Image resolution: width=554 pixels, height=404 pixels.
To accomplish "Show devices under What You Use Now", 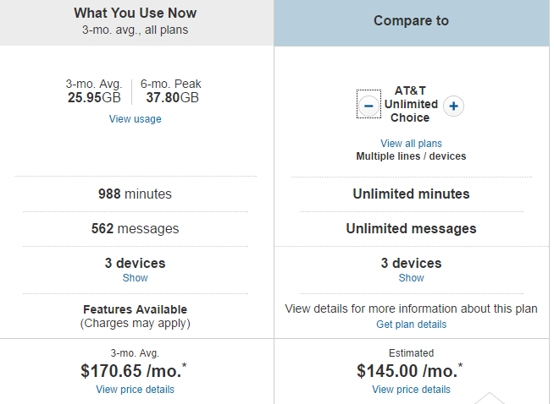I will [x=135, y=278].
